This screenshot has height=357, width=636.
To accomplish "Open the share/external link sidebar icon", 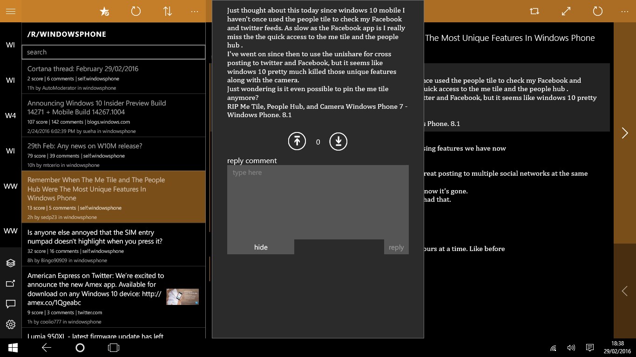I will click(10, 284).
